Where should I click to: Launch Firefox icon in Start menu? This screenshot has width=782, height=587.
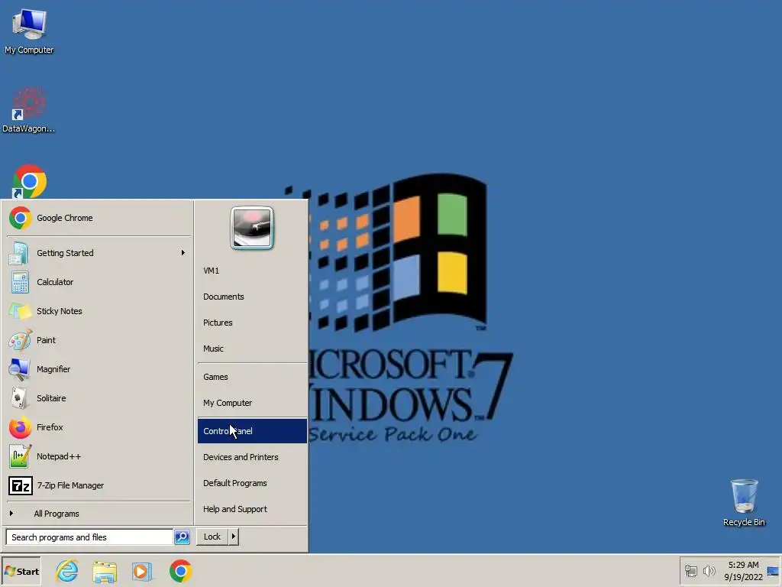tap(20, 427)
